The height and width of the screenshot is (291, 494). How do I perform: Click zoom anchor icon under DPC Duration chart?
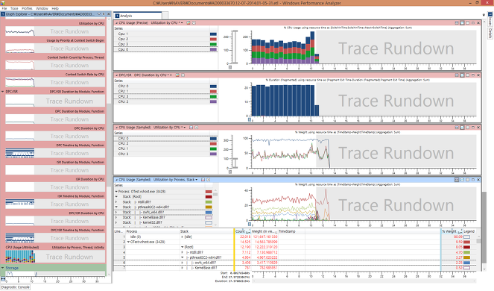(x=250, y=119)
